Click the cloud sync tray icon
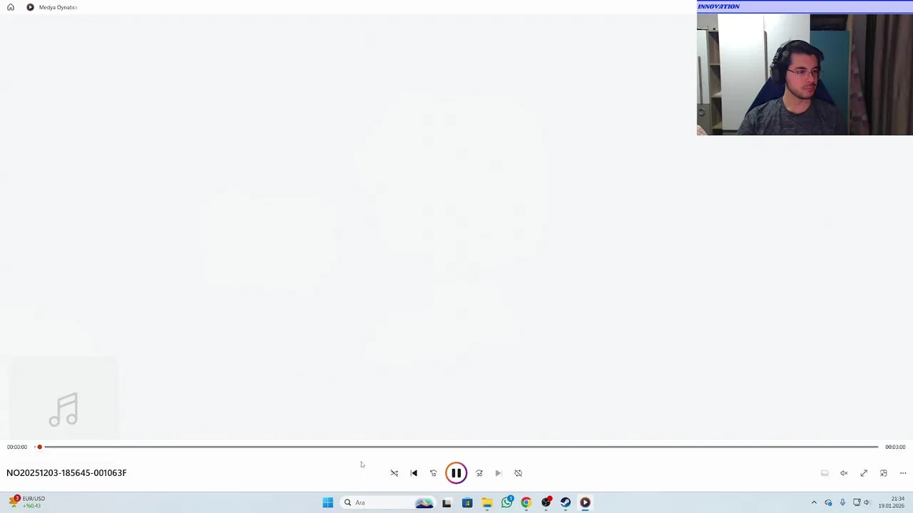The image size is (913, 513). pos(828,502)
